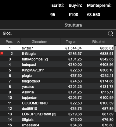Click the COCOMERINO player row
This screenshot has width=116, height=127.
pyautogui.click(x=57, y=103)
